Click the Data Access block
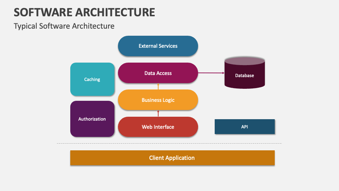The height and width of the screenshot is (191, 339). pos(158,73)
